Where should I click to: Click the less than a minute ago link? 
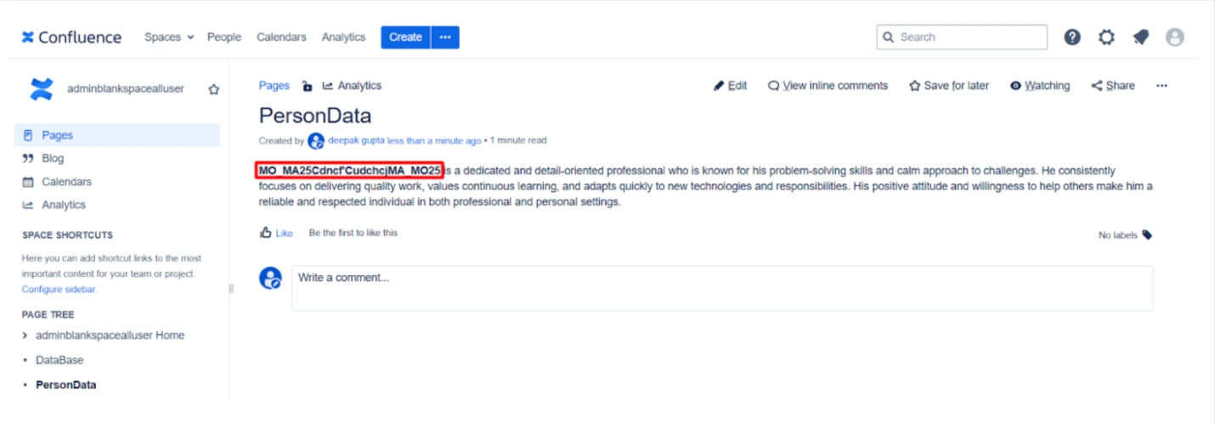point(434,141)
